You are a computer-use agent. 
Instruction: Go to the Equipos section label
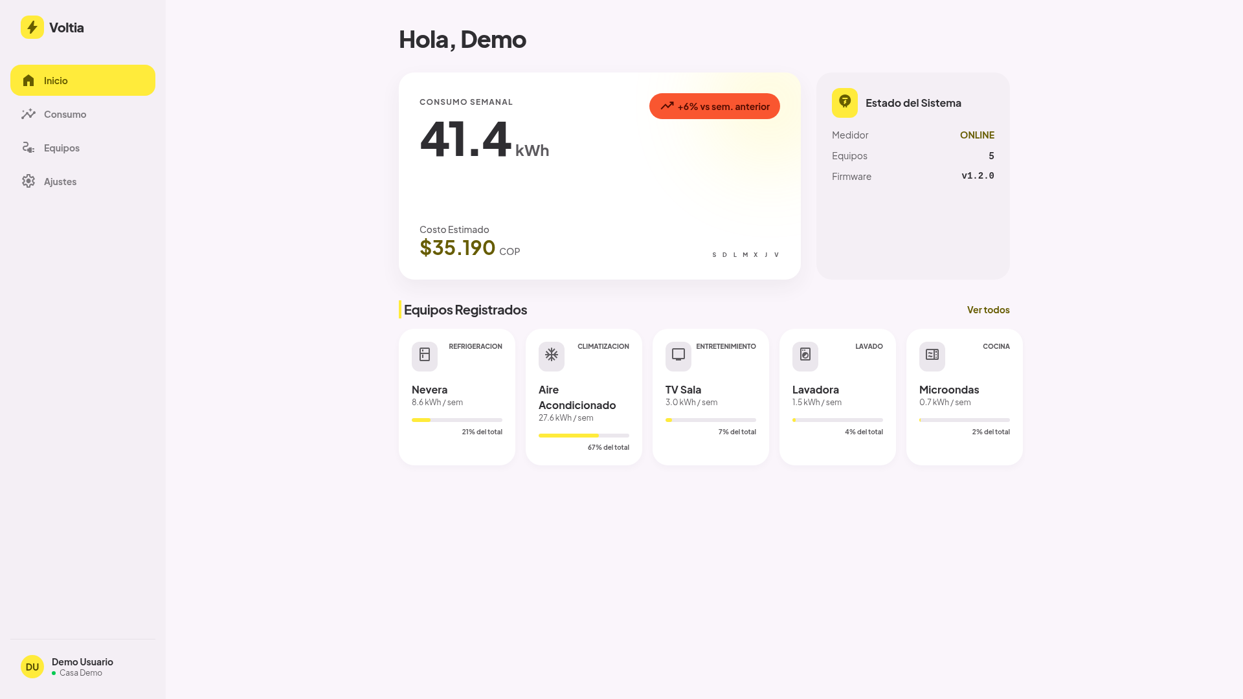coord(62,148)
